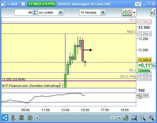This screenshot has height=123, width=157.
Task: Click the 15:00 time axis label
Action: (85, 110)
